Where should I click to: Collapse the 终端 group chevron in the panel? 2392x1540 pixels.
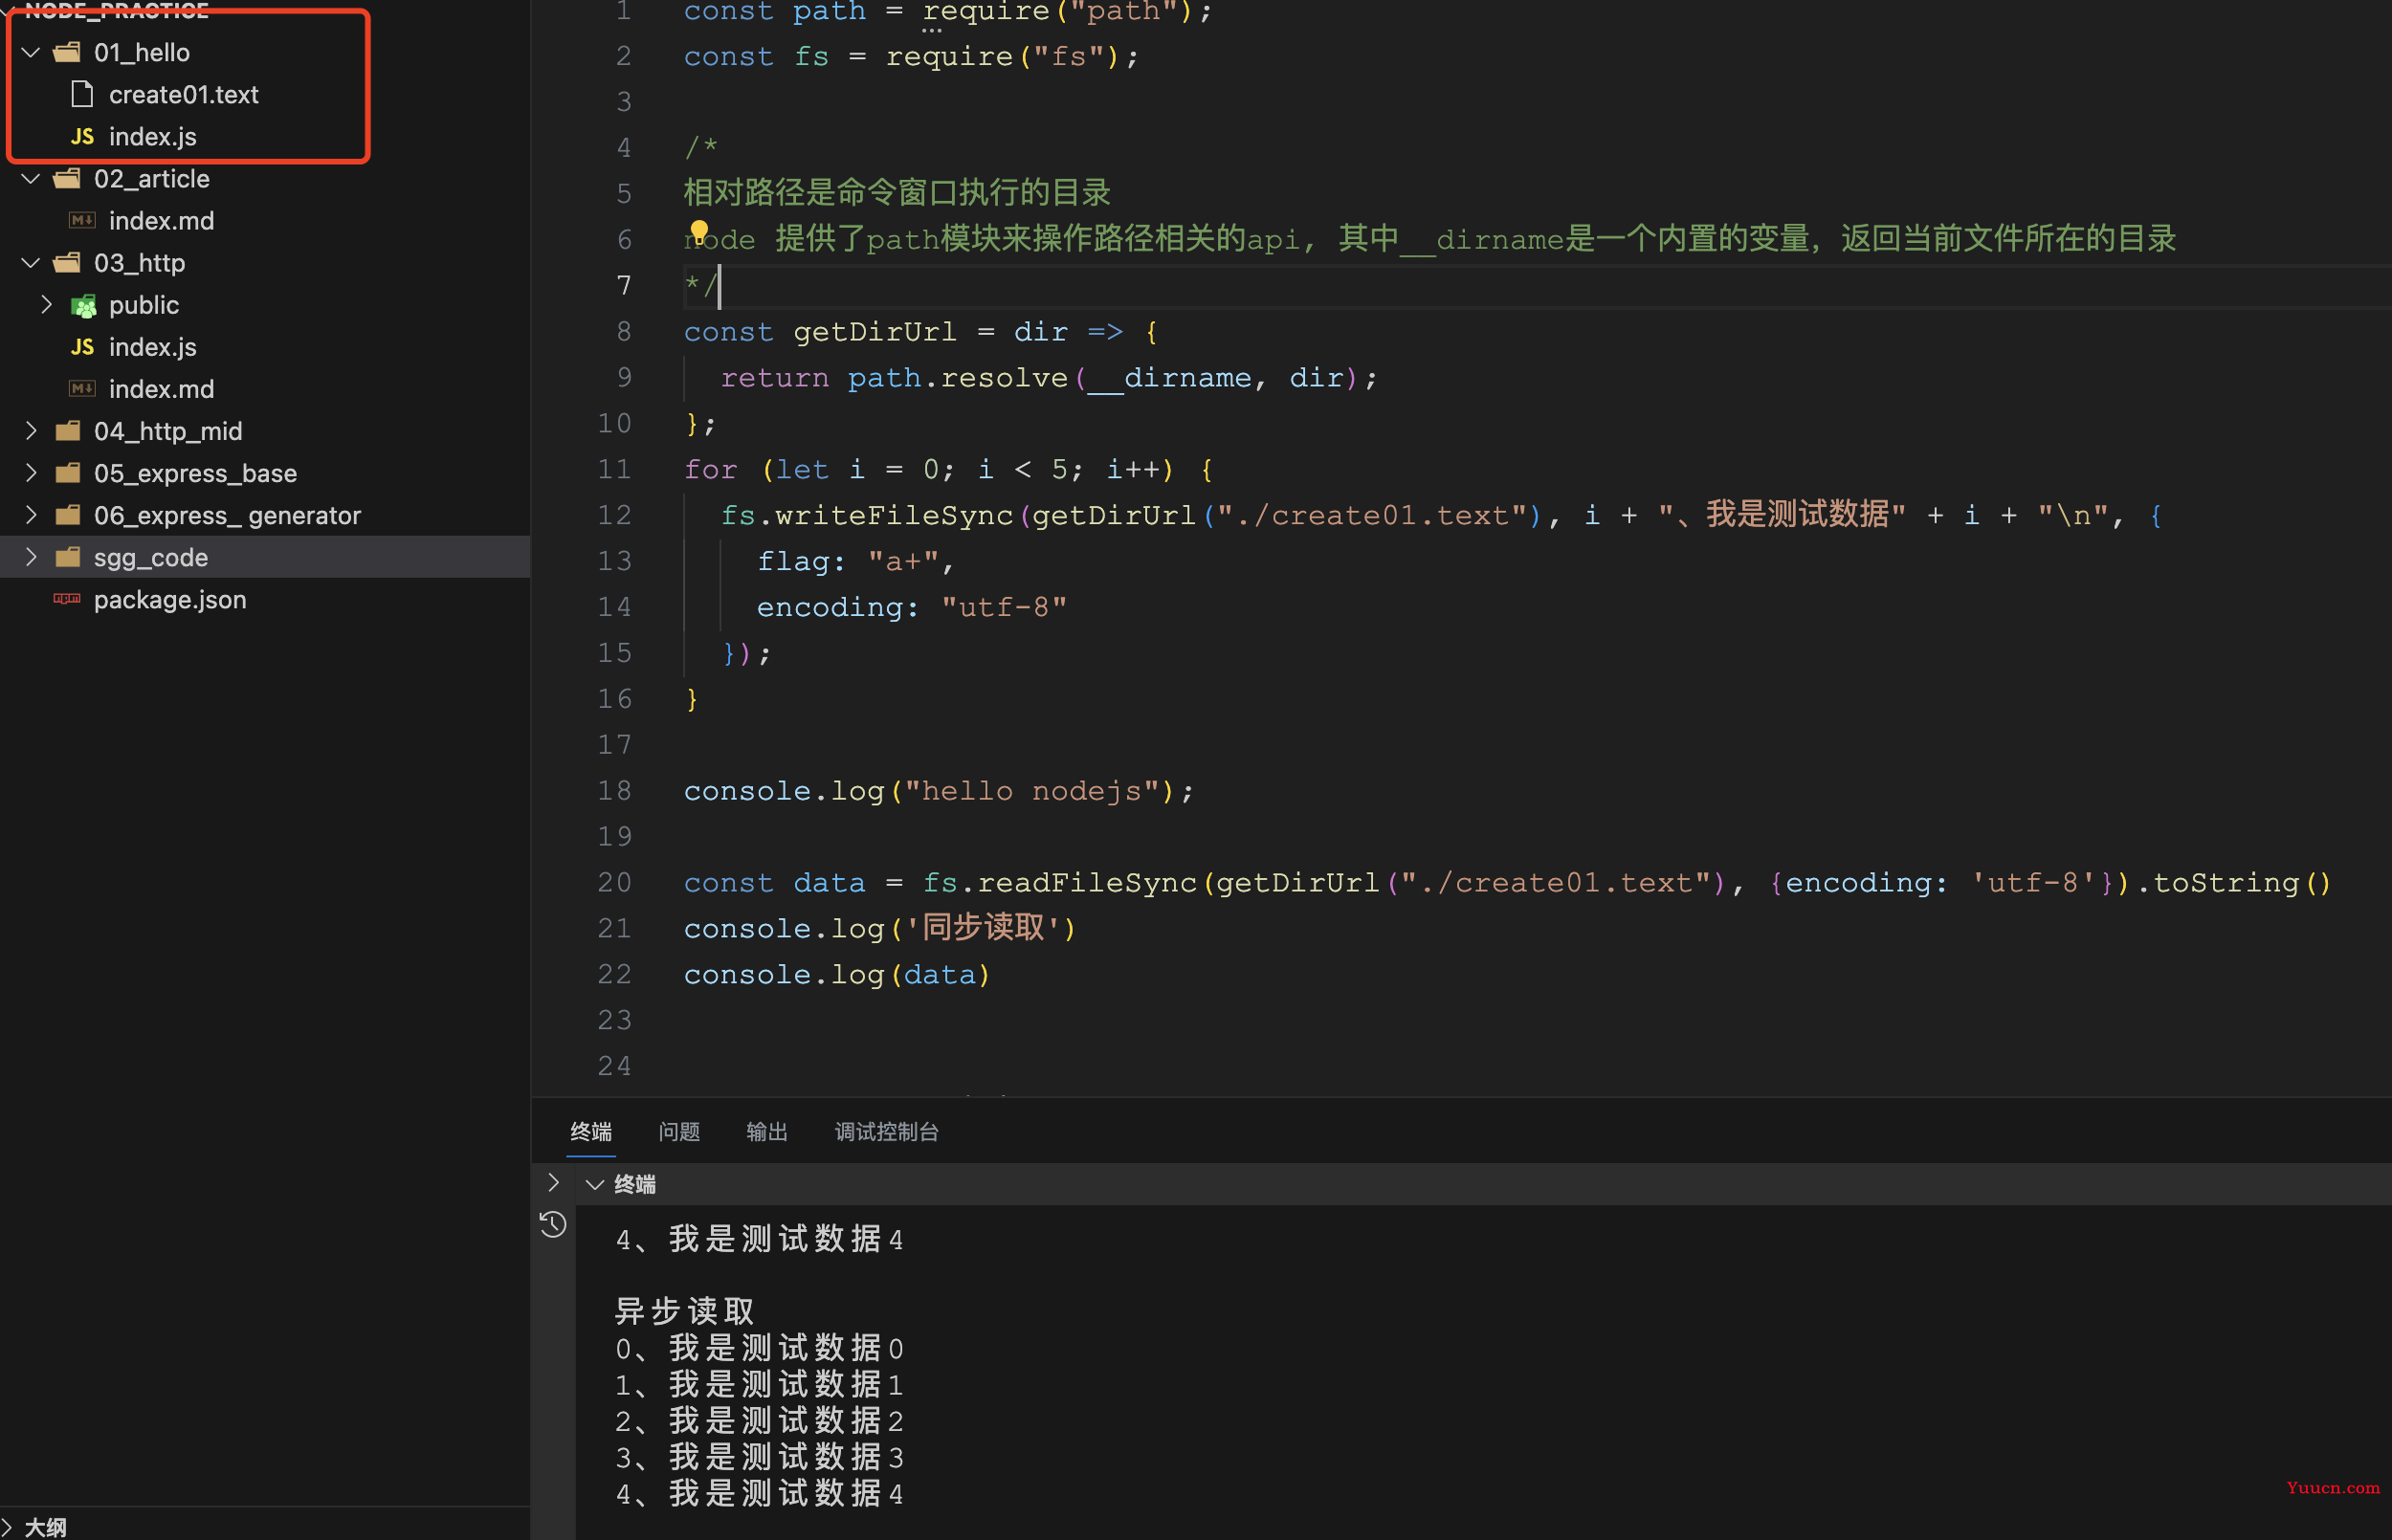click(x=595, y=1185)
